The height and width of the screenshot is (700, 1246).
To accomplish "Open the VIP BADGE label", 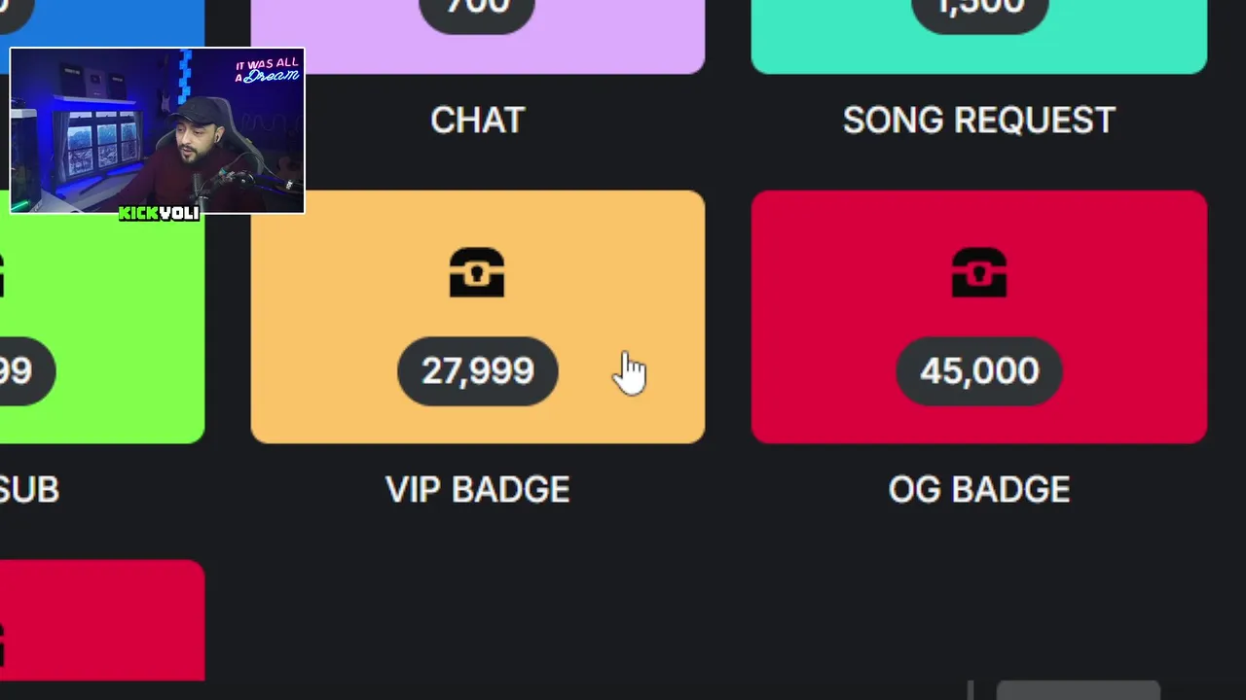I will coord(477,489).
